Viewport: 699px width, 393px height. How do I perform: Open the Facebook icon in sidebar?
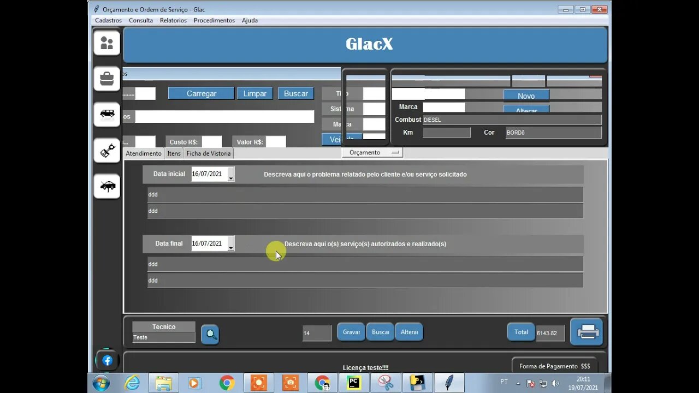(107, 360)
